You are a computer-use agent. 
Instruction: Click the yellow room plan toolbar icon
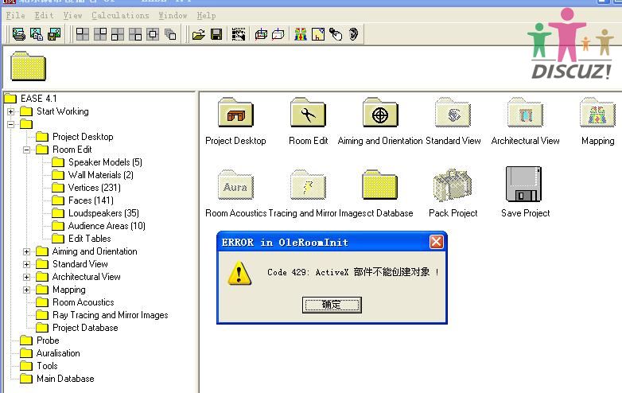coord(318,34)
